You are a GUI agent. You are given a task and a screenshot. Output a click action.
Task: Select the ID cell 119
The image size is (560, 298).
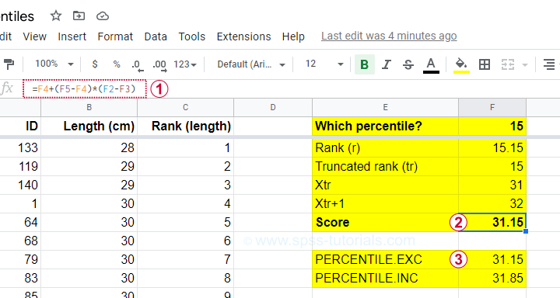click(20, 167)
